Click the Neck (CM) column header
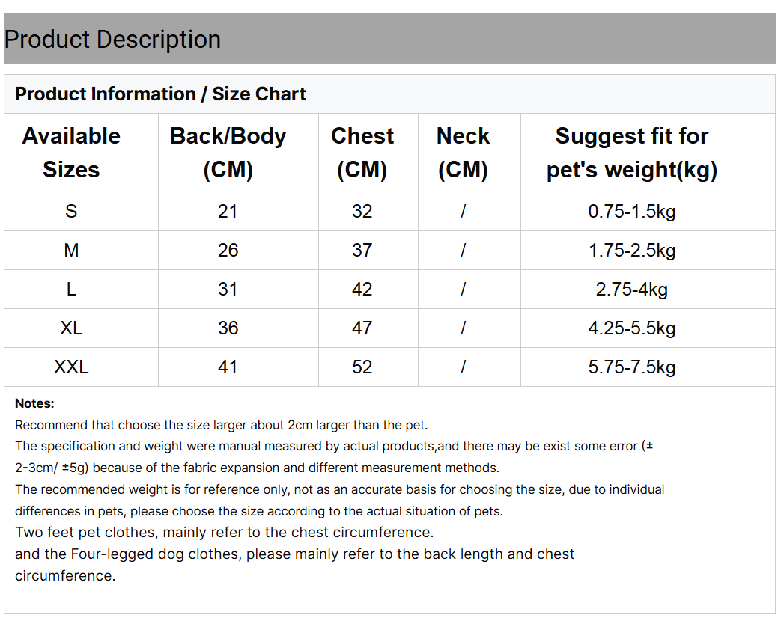The image size is (781, 618). click(x=463, y=153)
